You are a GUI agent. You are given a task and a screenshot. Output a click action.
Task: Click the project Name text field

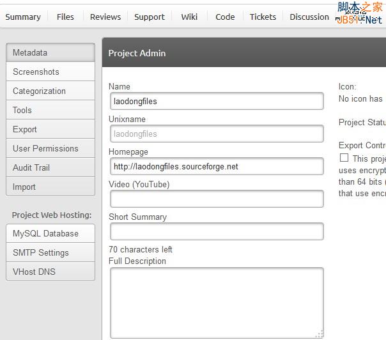pyautogui.click(x=217, y=101)
